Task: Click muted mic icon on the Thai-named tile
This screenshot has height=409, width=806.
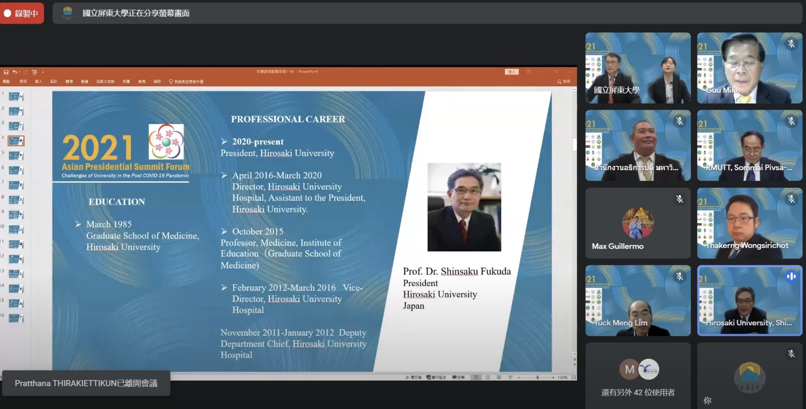Action: click(x=679, y=121)
